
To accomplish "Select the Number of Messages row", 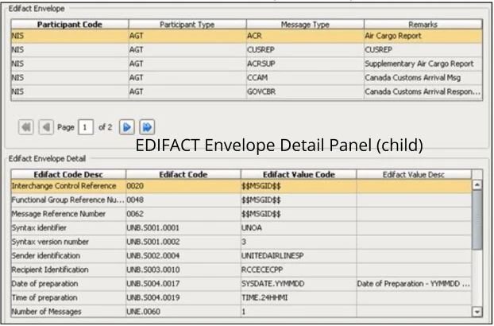I will point(241,312).
